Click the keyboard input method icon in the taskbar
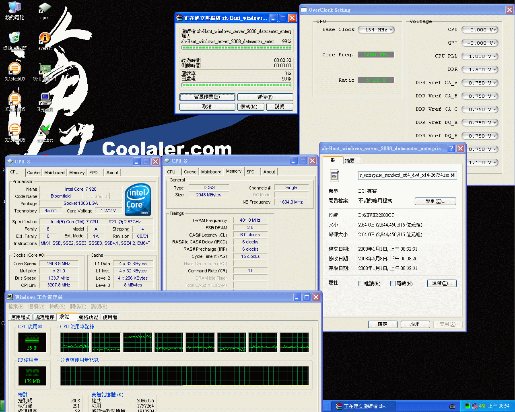This screenshot has width=515, height=412. (x=452, y=406)
